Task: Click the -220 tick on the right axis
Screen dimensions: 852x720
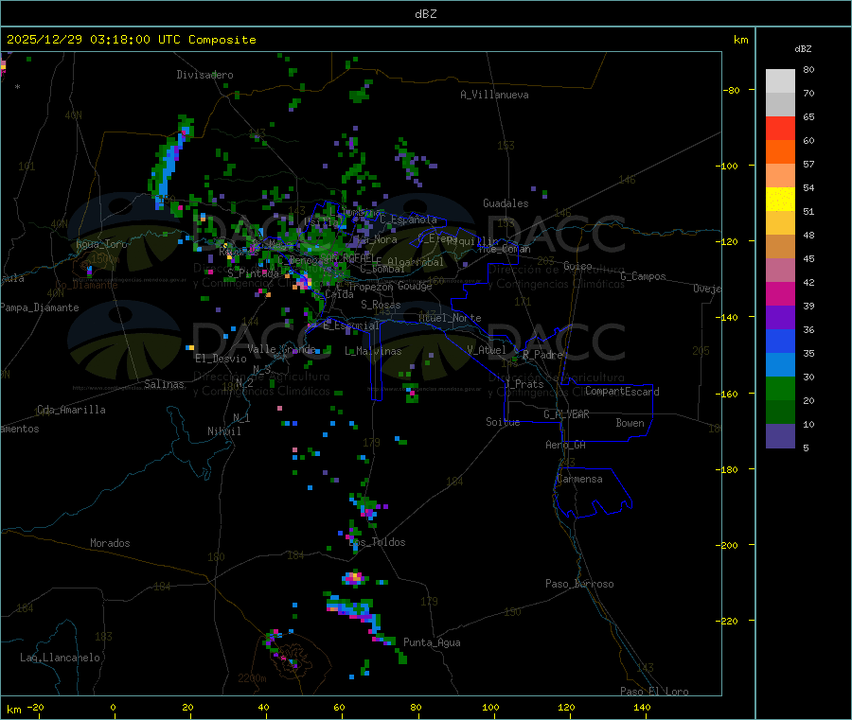Action: 728,622
